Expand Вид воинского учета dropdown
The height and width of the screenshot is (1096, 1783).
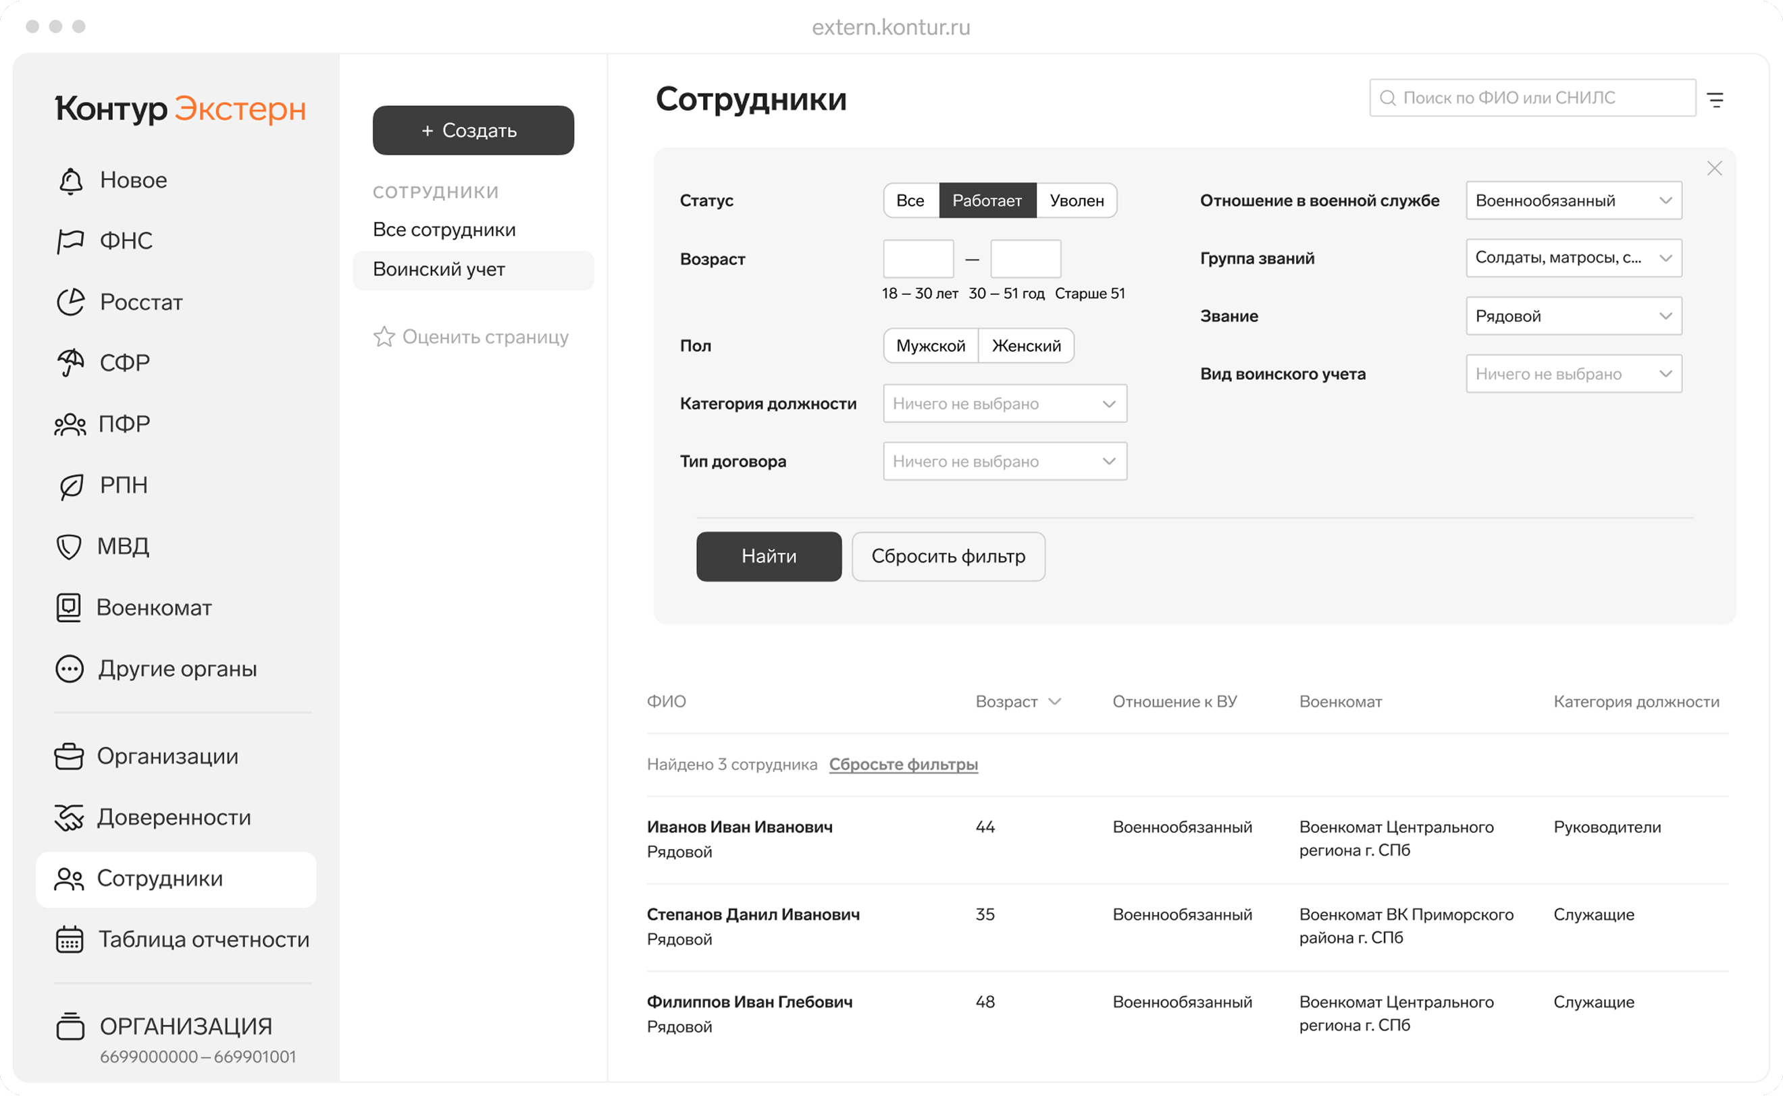(1573, 374)
